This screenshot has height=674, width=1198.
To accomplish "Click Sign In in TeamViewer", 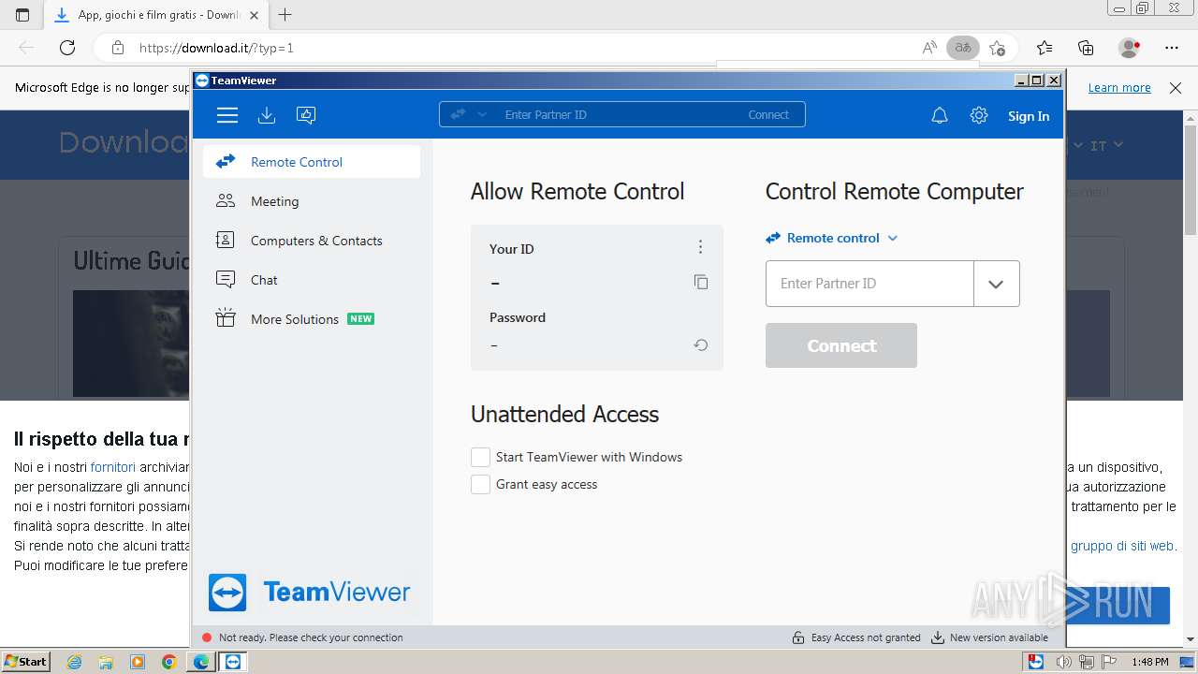I will point(1029,116).
